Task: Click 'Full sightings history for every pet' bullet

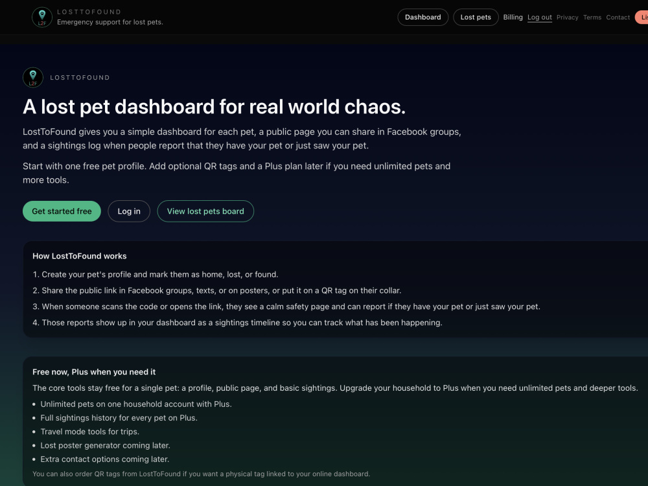Action: pos(119,418)
